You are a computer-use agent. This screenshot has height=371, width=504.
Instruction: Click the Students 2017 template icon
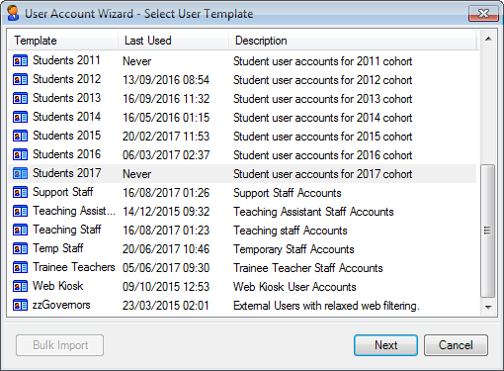pyautogui.click(x=20, y=174)
